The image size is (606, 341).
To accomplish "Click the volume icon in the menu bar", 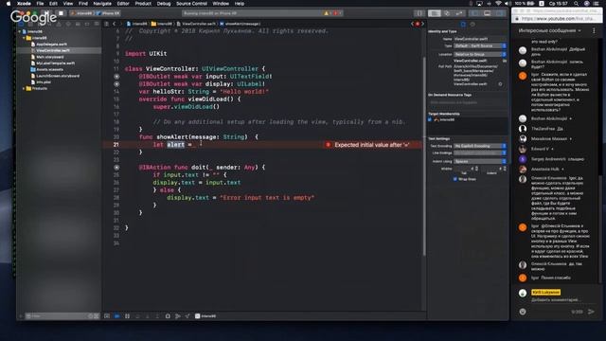I will click(x=508, y=4).
